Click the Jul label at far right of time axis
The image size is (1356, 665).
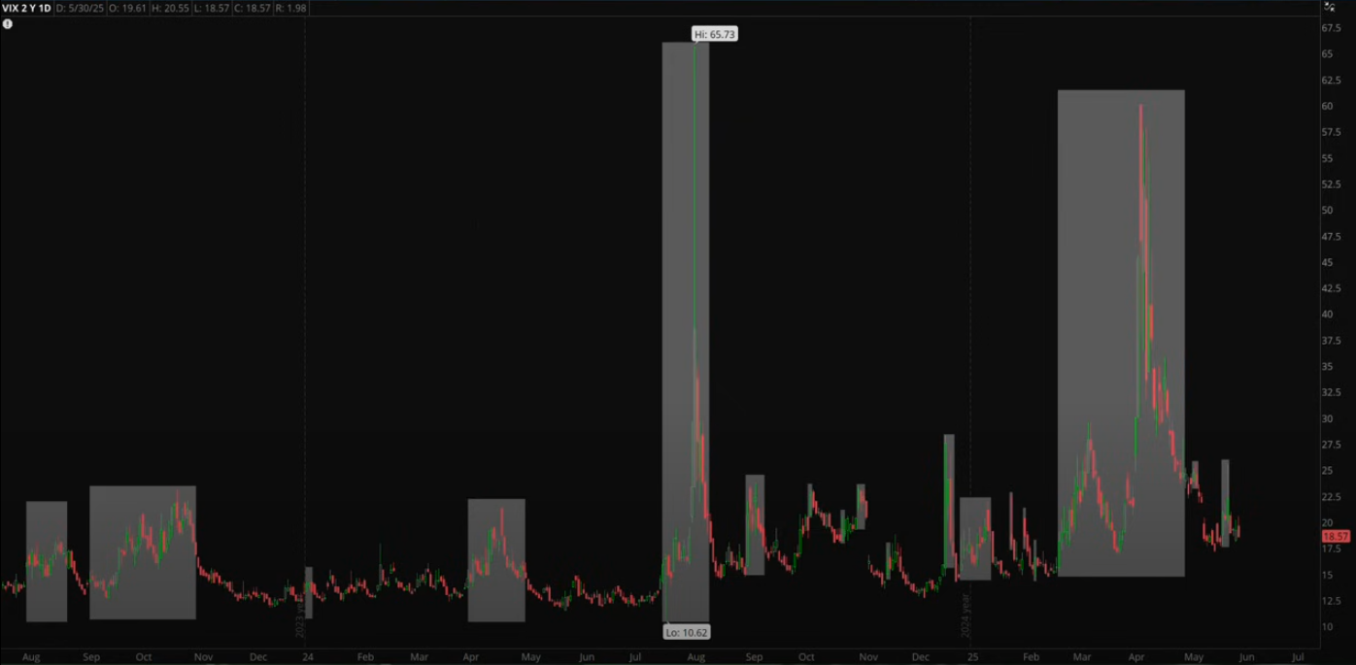[1298, 657]
